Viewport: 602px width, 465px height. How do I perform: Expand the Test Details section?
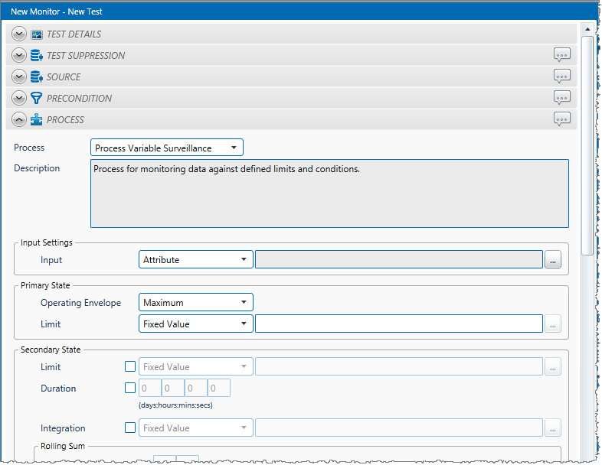pyautogui.click(x=19, y=34)
